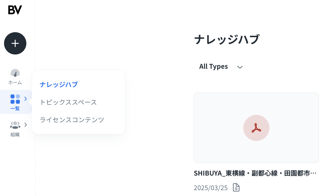Click the BV logo
Viewport: 323px width, 196px height.
click(15, 10)
